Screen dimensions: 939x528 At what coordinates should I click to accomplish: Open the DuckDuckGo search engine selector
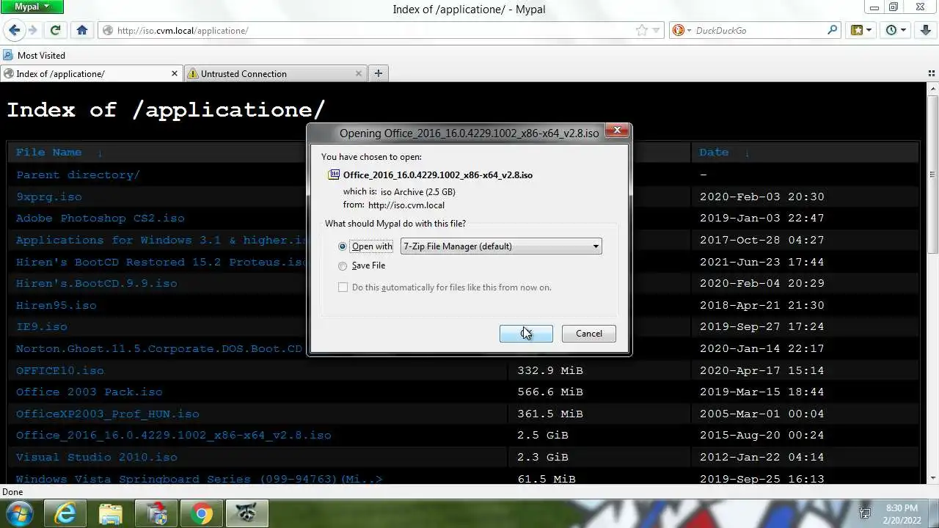[x=682, y=30]
